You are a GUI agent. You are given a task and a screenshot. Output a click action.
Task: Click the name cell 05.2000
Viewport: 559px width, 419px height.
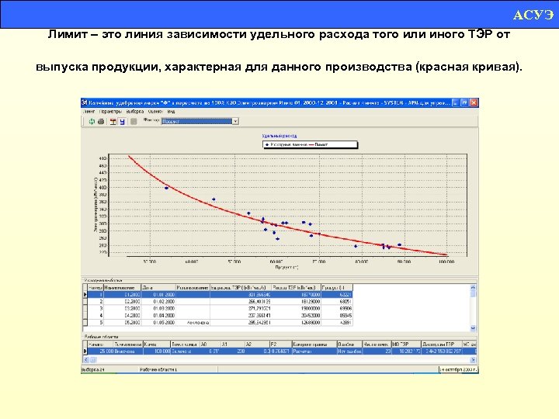[x=123, y=323]
